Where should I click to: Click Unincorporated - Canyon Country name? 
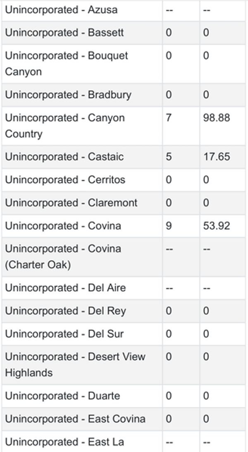[x=65, y=126]
